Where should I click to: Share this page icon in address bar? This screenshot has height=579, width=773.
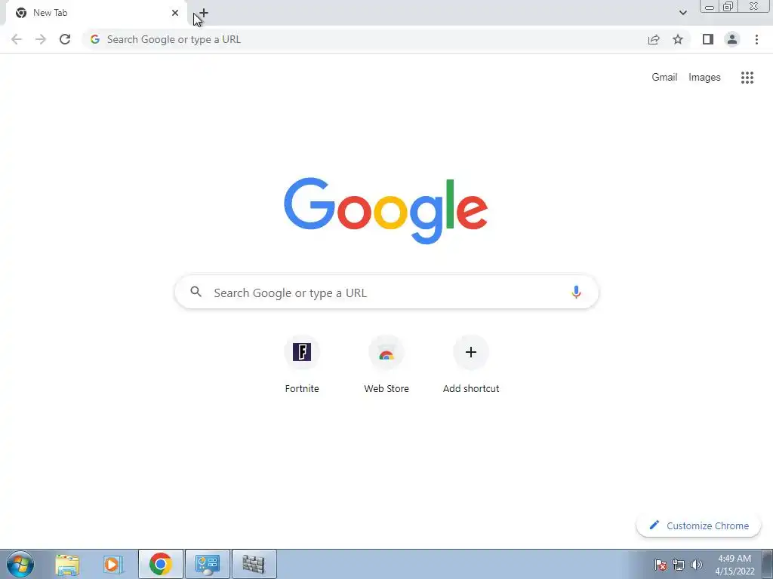(x=654, y=39)
